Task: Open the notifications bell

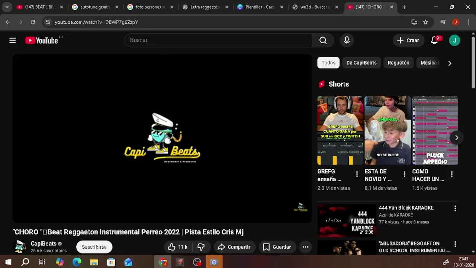Action: [434, 40]
